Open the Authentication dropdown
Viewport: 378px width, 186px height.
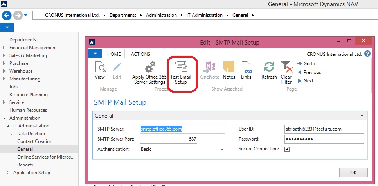point(222,149)
